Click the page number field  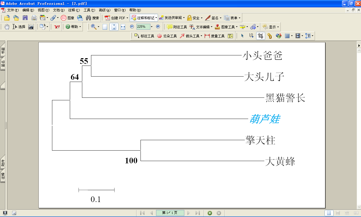click(170, 213)
